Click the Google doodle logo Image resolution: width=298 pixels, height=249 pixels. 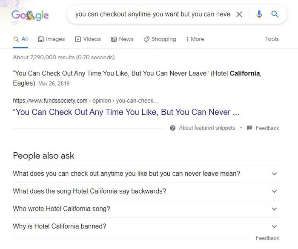(x=30, y=16)
